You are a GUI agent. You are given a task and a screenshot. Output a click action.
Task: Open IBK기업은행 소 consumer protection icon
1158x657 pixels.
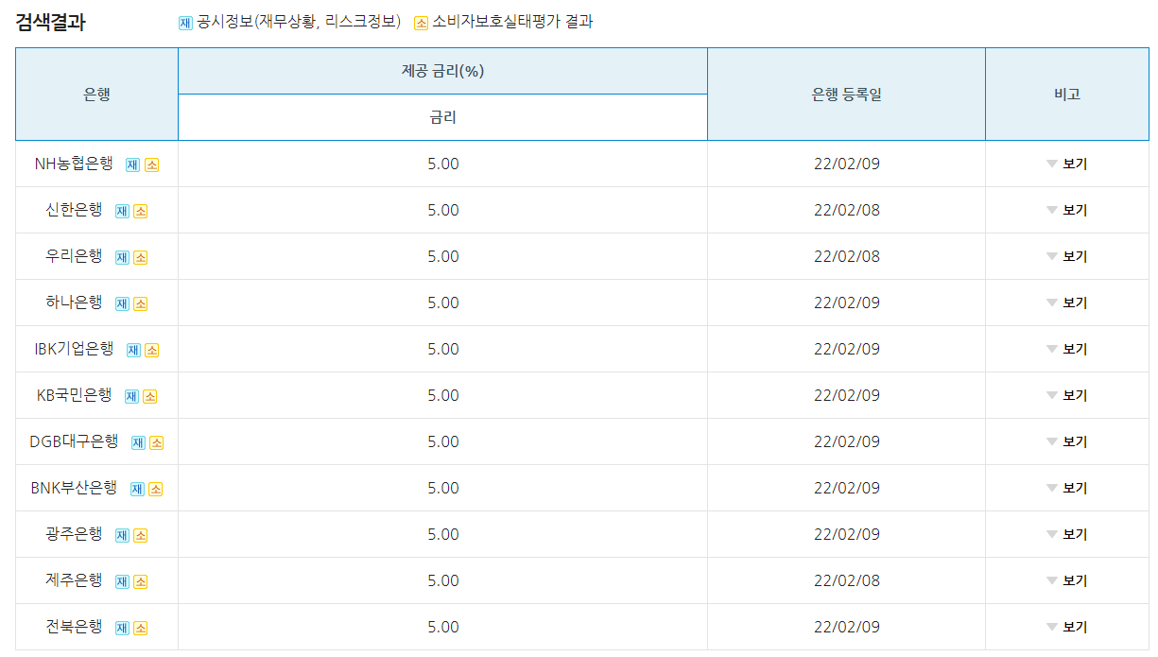click(x=151, y=350)
